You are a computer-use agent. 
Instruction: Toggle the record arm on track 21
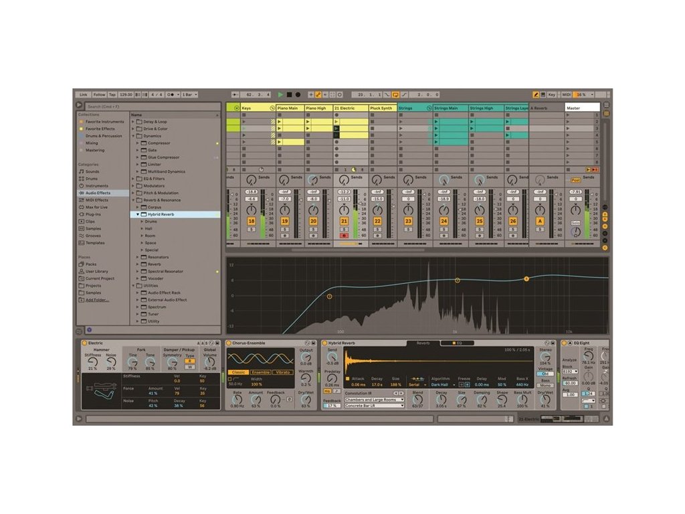(345, 236)
